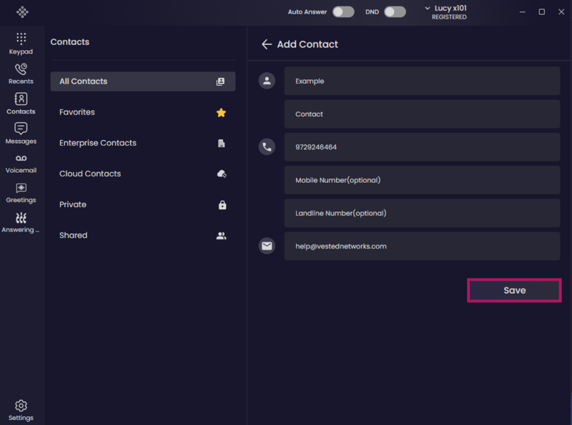Toggle the Auto Answer switch
This screenshot has height=425, width=572.
click(343, 11)
